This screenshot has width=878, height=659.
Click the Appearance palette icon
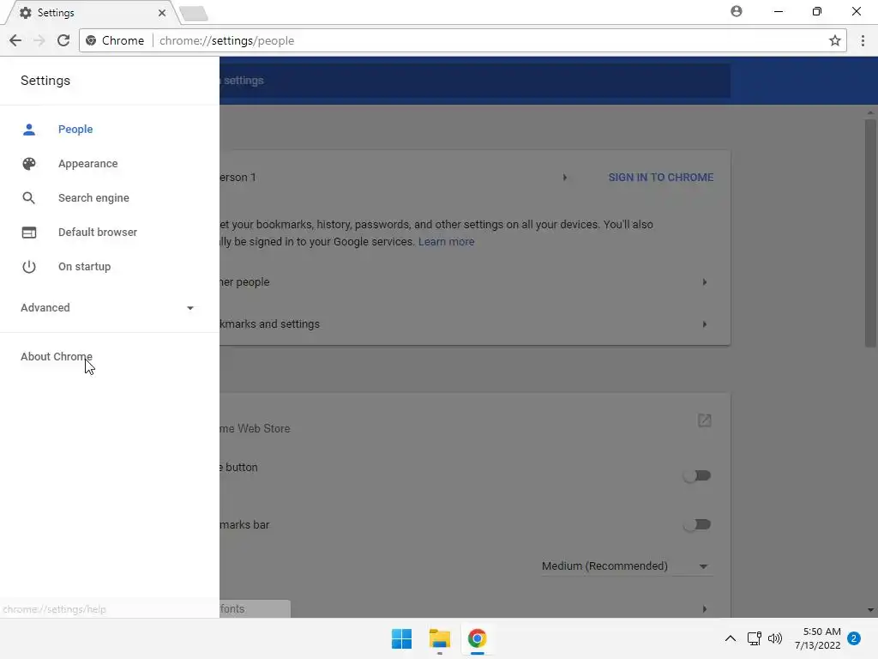tap(28, 164)
